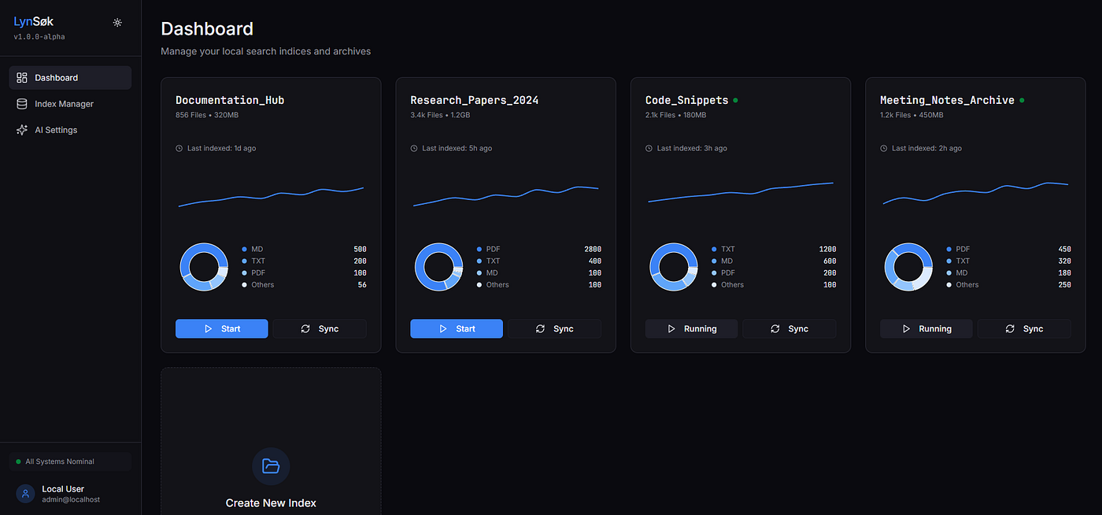Click PDF legend swatch in Research_Papers_2024
The width and height of the screenshot is (1102, 515).
(479, 249)
